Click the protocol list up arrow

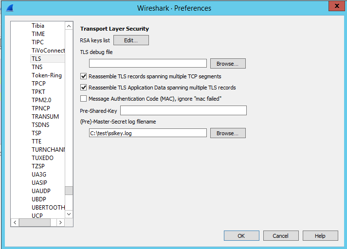pyautogui.click(x=69, y=26)
